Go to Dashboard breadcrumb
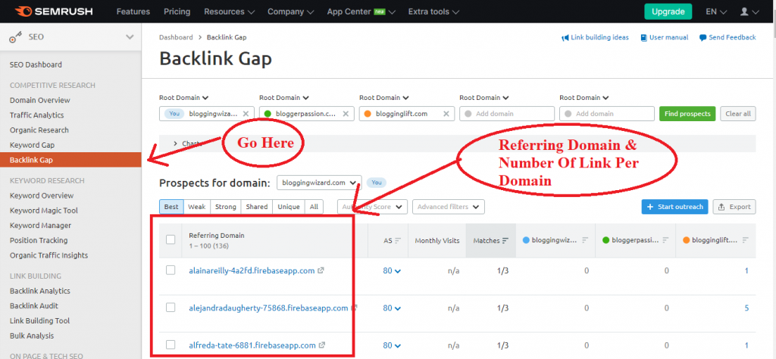 tap(176, 38)
